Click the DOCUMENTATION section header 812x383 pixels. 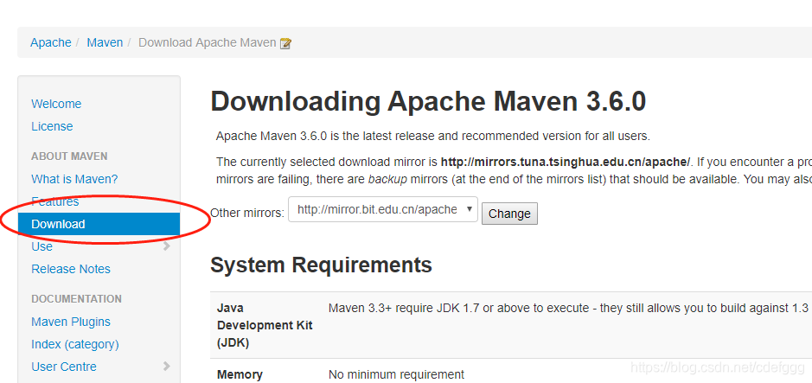(x=77, y=299)
